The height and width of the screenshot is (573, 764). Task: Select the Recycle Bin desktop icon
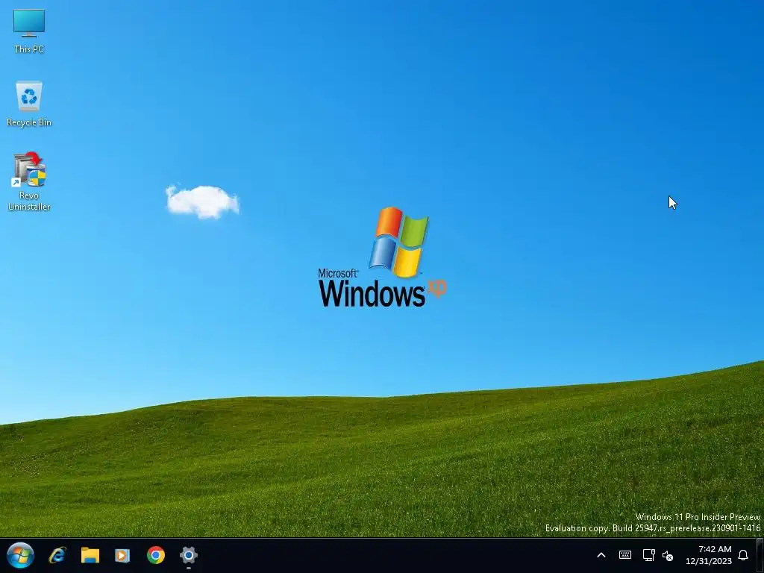pyautogui.click(x=29, y=104)
